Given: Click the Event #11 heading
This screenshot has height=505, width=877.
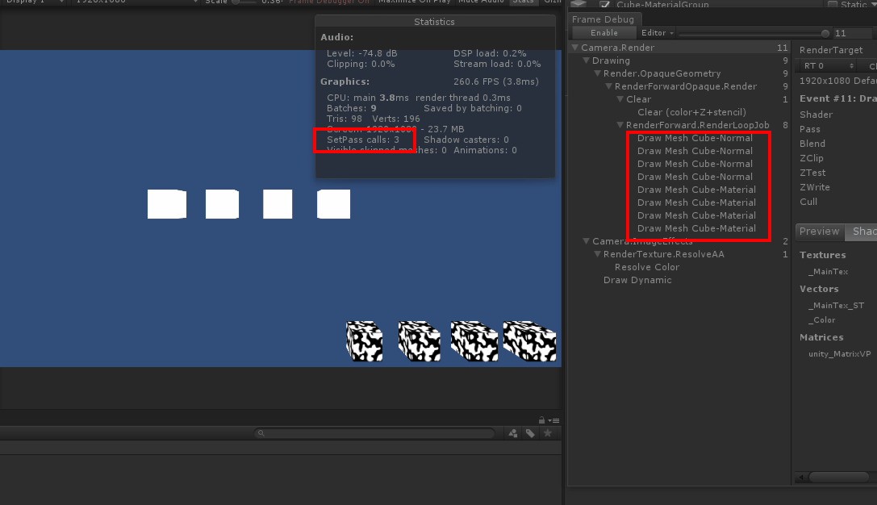Looking at the screenshot, I should [x=837, y=98].
